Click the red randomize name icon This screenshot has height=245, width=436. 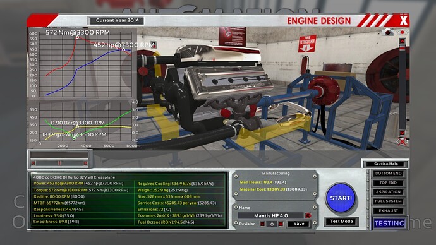point(308,215)
